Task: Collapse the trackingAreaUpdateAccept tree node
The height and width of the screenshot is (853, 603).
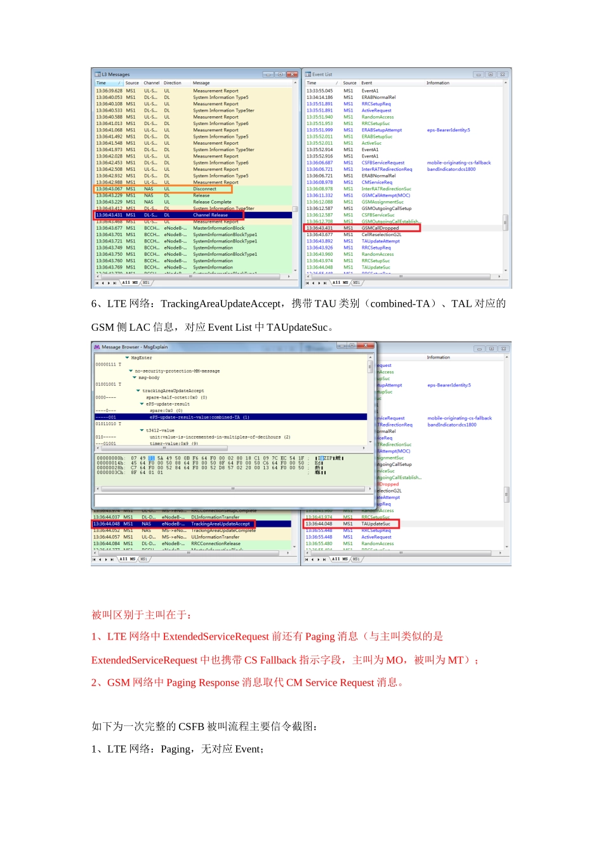Action: point(138,391)
